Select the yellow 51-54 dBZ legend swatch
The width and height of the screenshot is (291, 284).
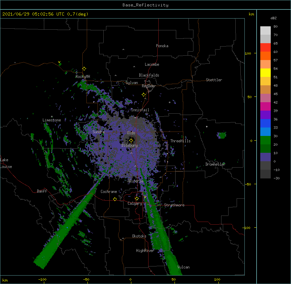coord(265,73)
